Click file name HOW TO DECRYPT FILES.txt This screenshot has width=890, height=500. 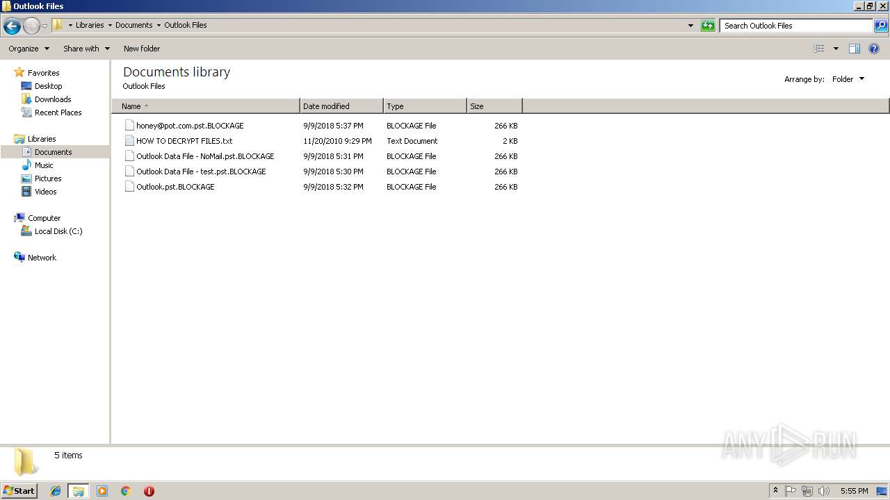[x=184, y=141]
